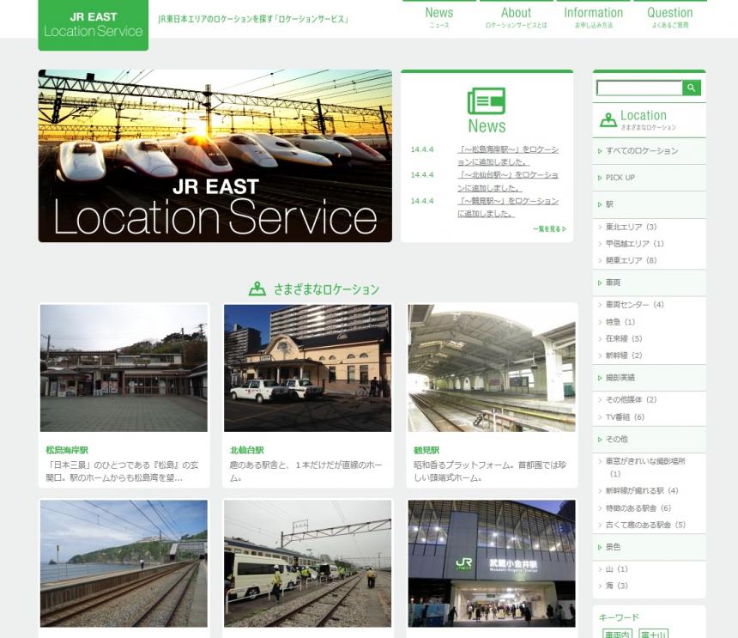Open the 鶴見駅 platform photo
738x638 pixels.
pyautogui.click(x=492, y=368)
